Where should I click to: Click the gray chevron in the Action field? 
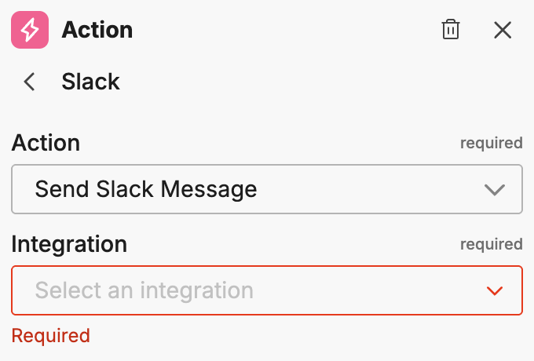(x=494, y=189)
